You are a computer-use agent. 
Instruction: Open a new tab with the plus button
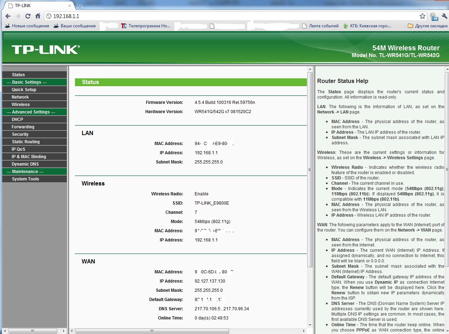(80, 5)
